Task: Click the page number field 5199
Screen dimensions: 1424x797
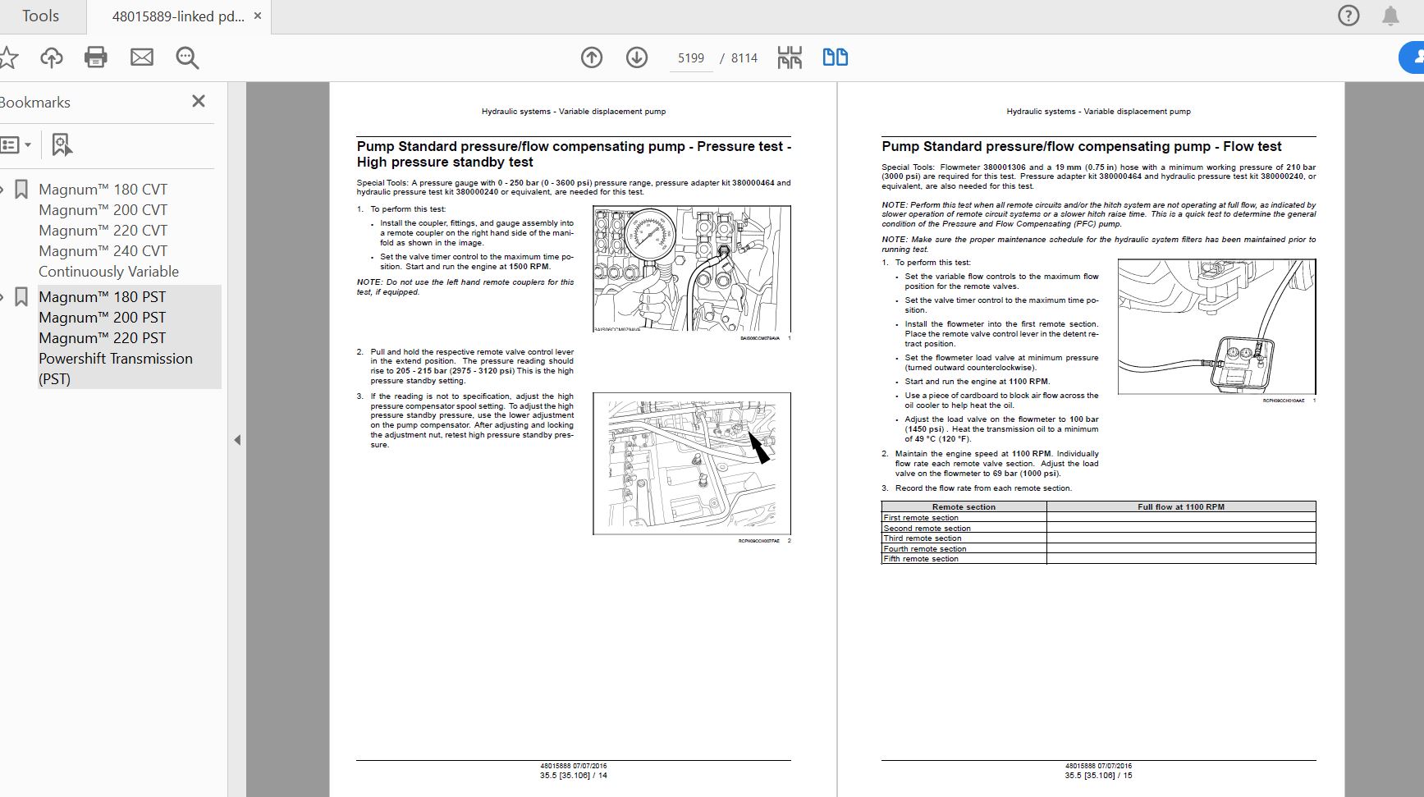Action: coord(690,58)
